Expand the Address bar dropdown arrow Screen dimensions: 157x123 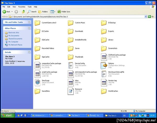[x=146, y=17]
